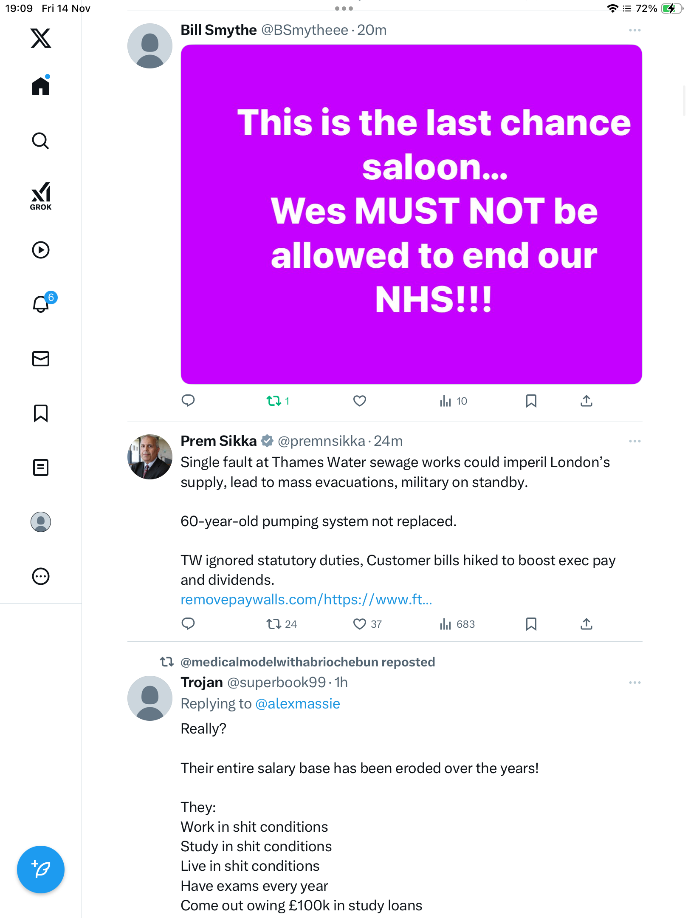The image size is (688, 918).
Task: Open sidebar Bookmarks page
Action: pos(41,413)
